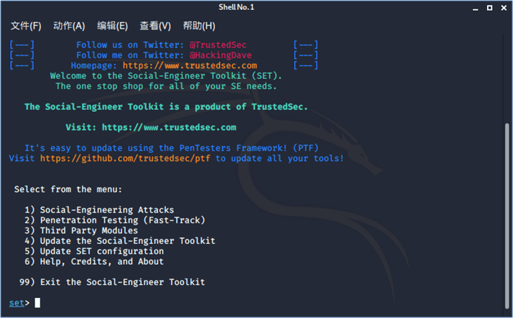Screen dimensions: 513x318
Task: Open the 动作(A) menu
Action: tap(69, 26)
